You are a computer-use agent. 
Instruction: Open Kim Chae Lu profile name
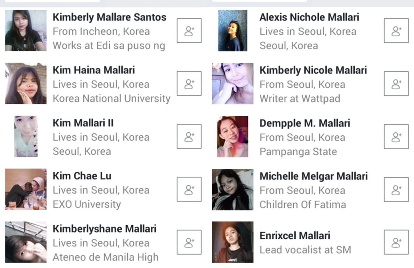click(82, 176)
